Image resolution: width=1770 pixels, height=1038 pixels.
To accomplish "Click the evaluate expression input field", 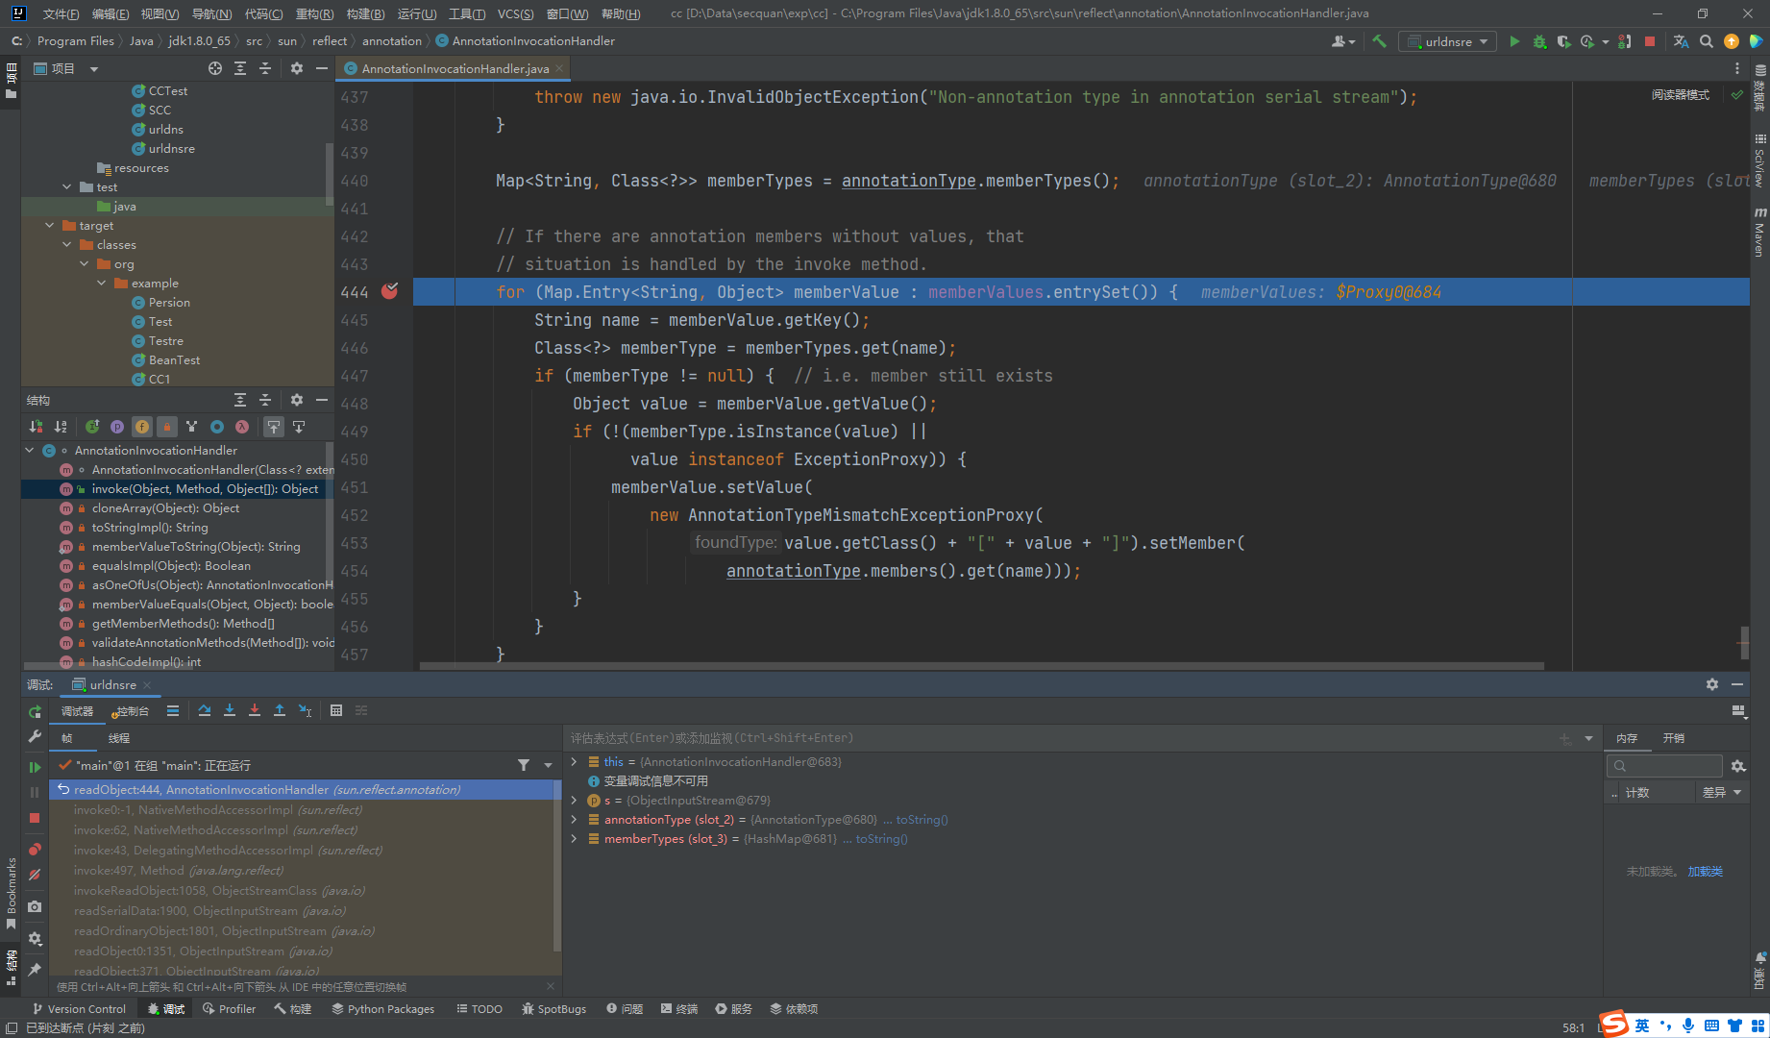I will 1057,738.
